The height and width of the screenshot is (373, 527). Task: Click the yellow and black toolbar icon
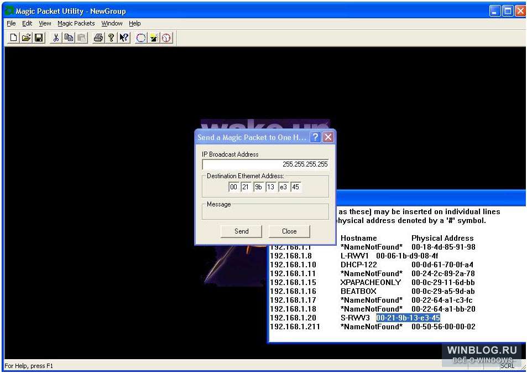pyautogui.click(x=154, y=38)
